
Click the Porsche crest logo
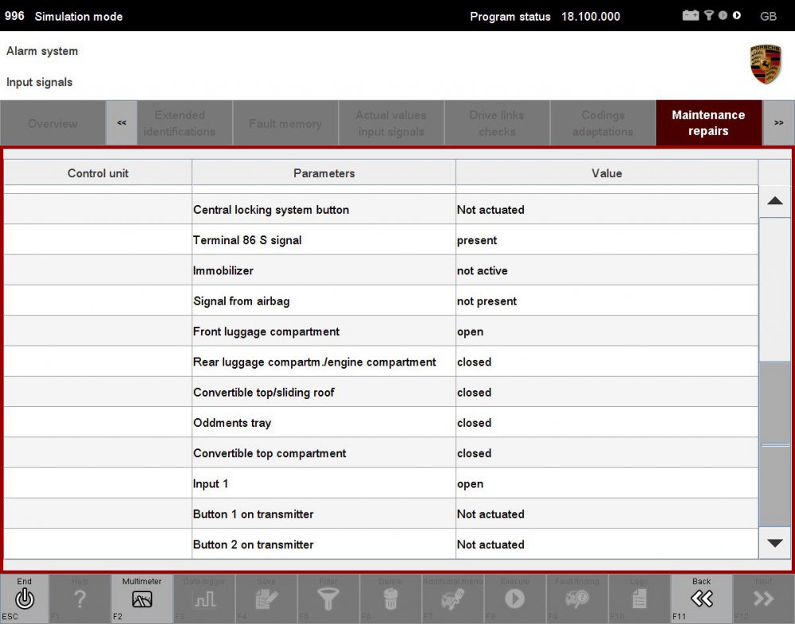coord(765,64)
